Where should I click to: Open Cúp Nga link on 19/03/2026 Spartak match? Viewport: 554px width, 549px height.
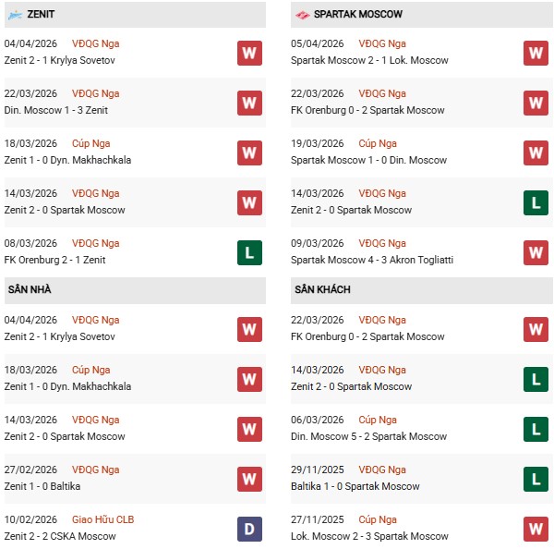(378, 143)
